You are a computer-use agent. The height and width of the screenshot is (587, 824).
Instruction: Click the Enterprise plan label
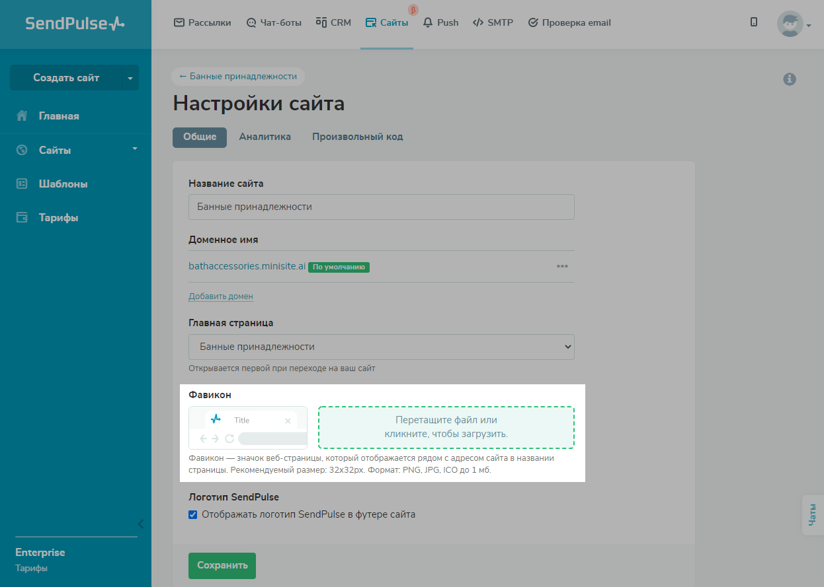[x=40, y=553]
